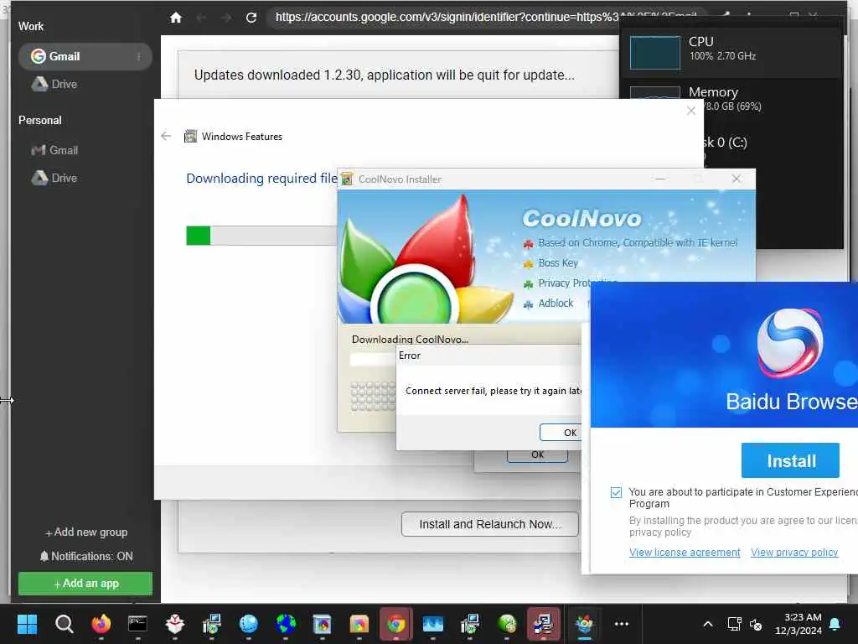858x644 pixels.
Task: Select the Personal group header
Action: click(40, 120)
